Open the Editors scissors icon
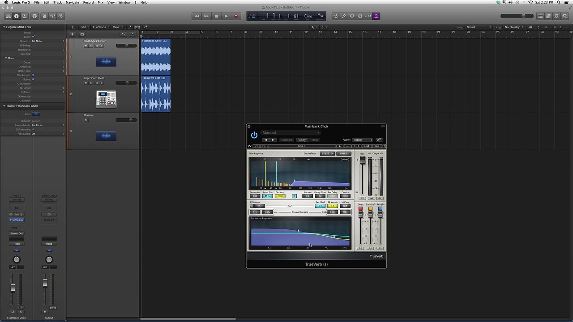 coord(60,16)
